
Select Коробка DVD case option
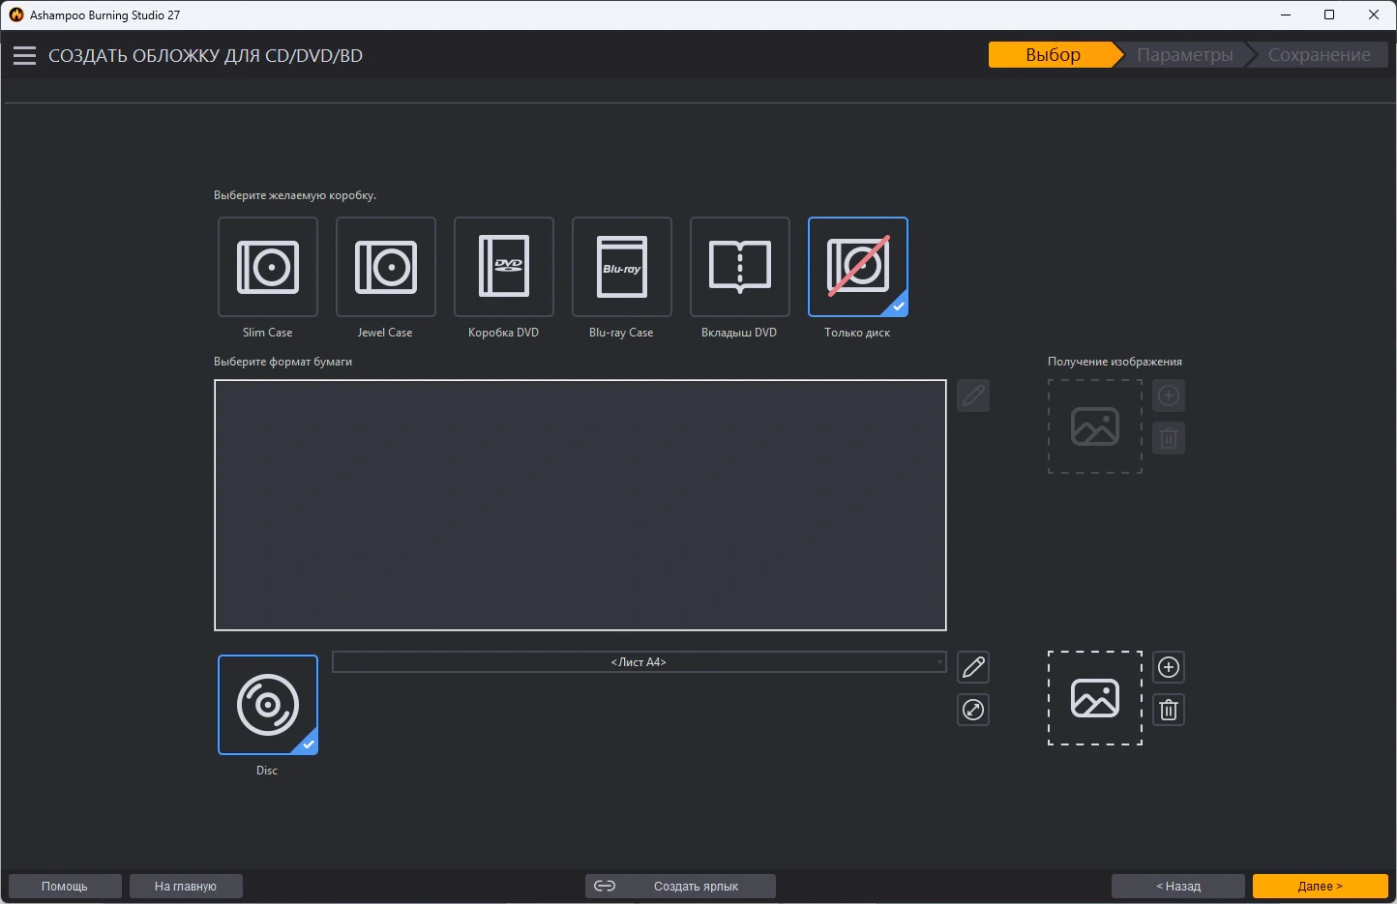click(x=504, y=267)
